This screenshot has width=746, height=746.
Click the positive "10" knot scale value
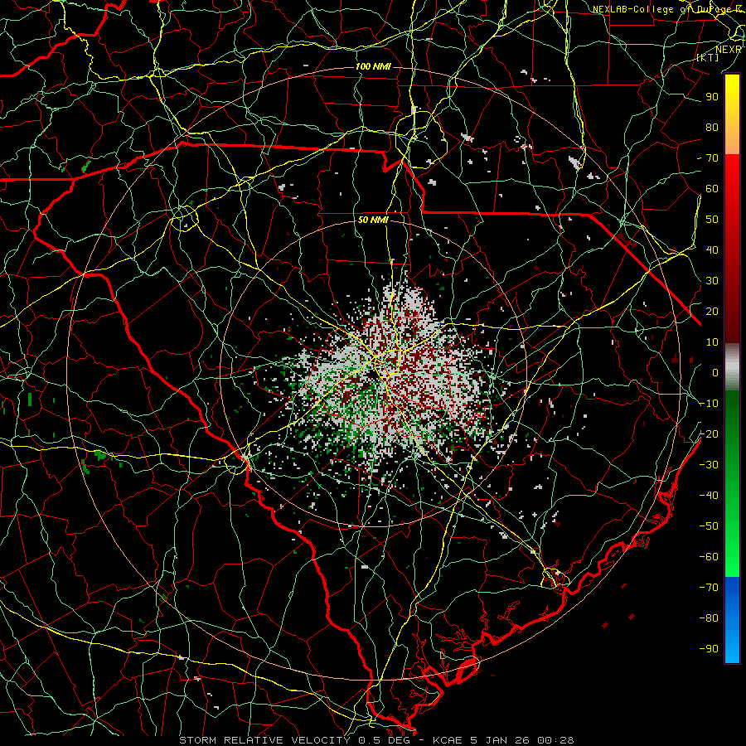point(712,342)
